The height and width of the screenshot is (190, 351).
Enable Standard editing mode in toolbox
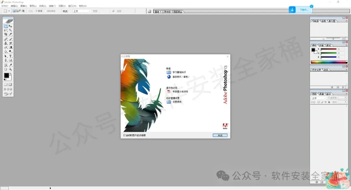point(6,84)
